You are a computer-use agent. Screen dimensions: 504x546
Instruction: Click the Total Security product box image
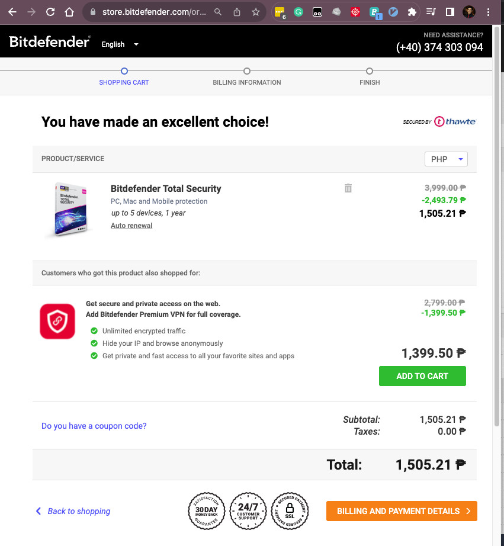69,210
